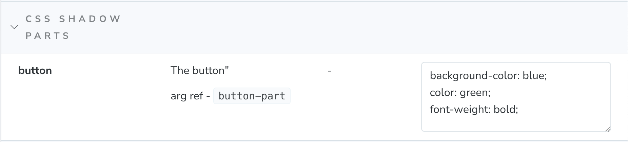Click 'The button"' description text

[200, 71]
